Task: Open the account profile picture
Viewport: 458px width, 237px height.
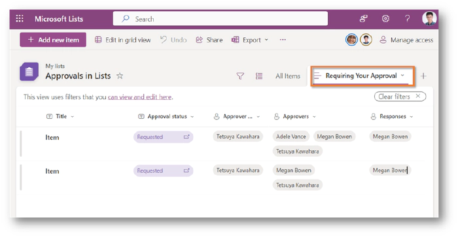Action: [429, 19]
